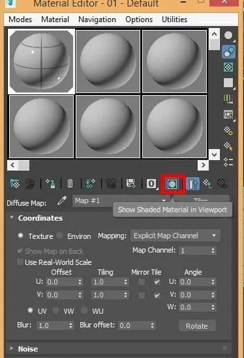Viewport: 244px width, 358px height.
Task: Click the Get Material icon
Action: tap(15, 184)
